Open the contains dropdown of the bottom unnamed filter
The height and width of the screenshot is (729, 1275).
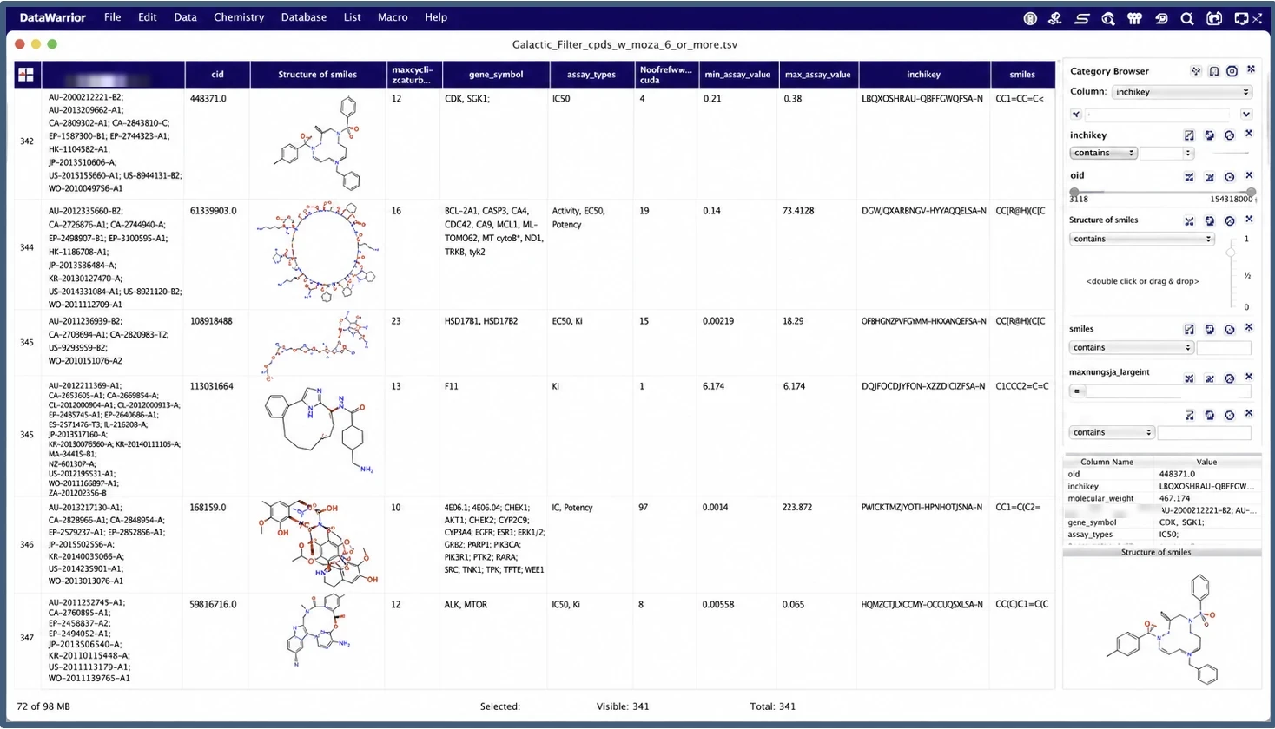[x=1111, y=432]
